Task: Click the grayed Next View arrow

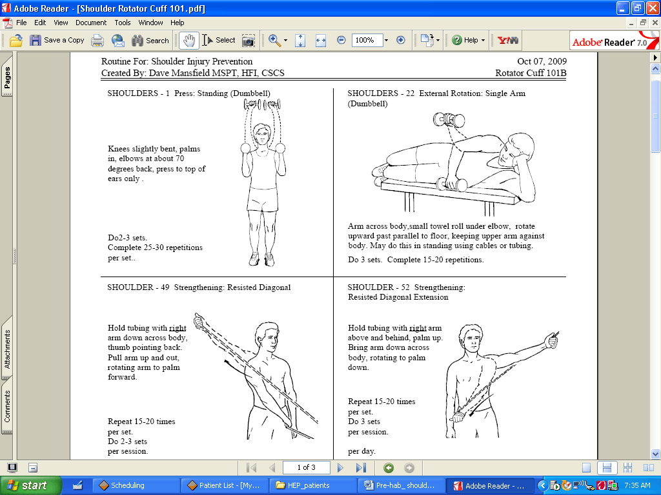Action: (x=409, y=468)
